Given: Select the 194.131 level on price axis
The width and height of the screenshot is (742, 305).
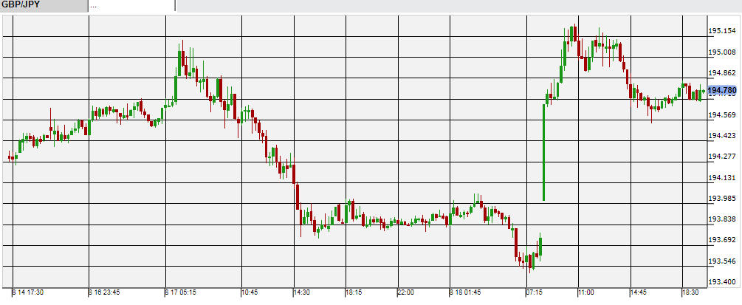Looking at the screenshot, I should coord(721,177).
